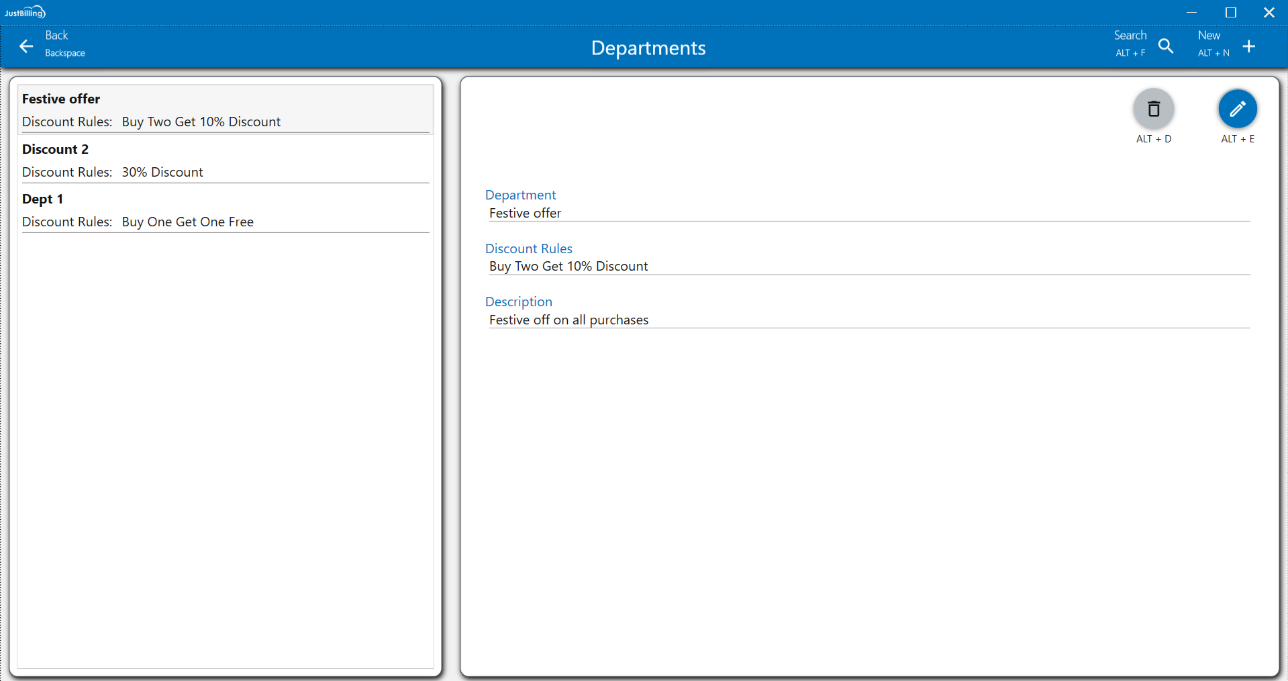Minimize the JustBilling window
Screen dimensions: 1288x681
(x=1191, y=12)
